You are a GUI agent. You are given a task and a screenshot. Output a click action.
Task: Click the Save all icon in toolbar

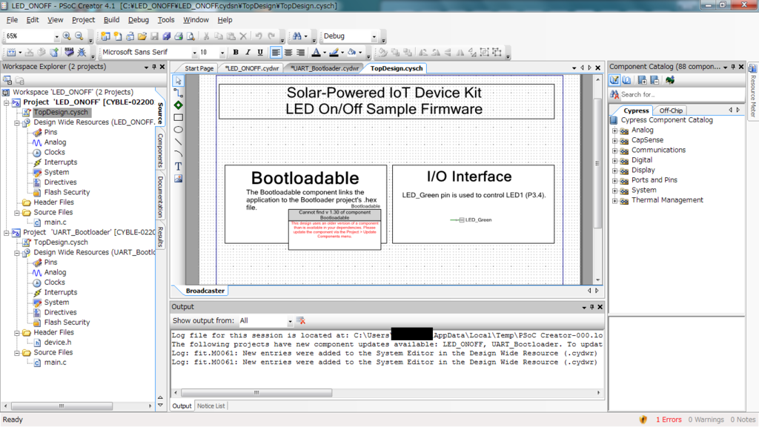point(167,36)
